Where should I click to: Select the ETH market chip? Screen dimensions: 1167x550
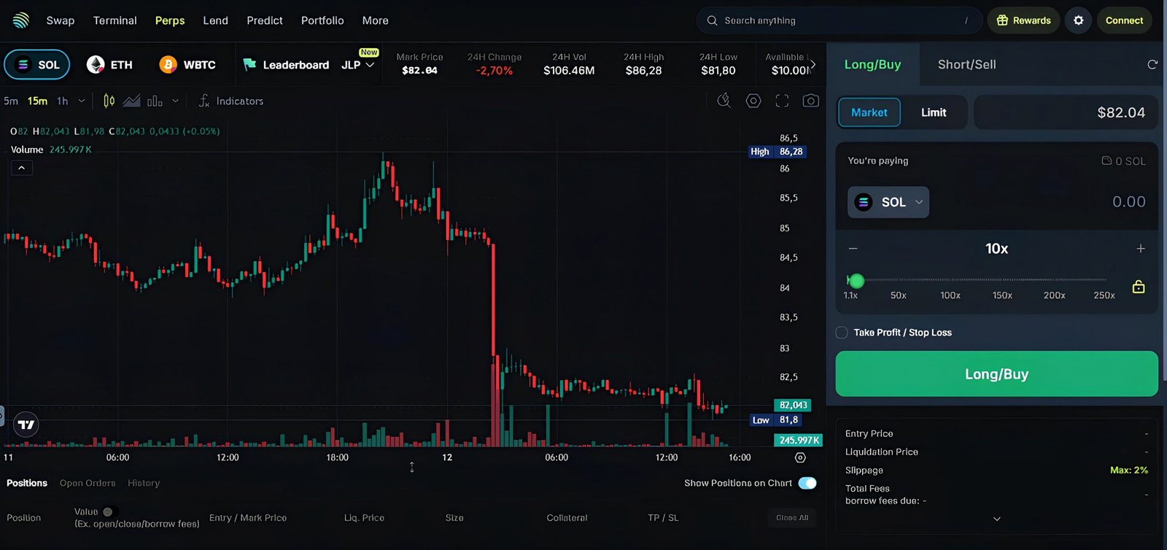[109, 64]
